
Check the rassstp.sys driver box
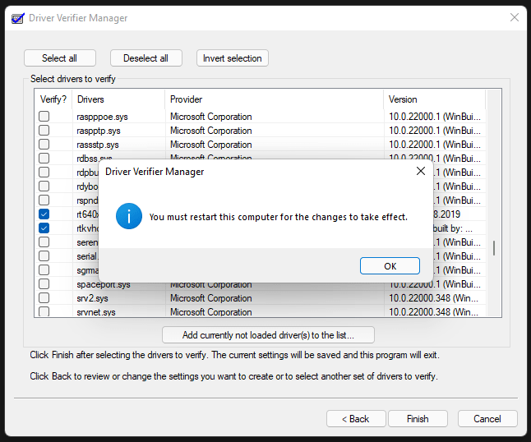(44, 145)
